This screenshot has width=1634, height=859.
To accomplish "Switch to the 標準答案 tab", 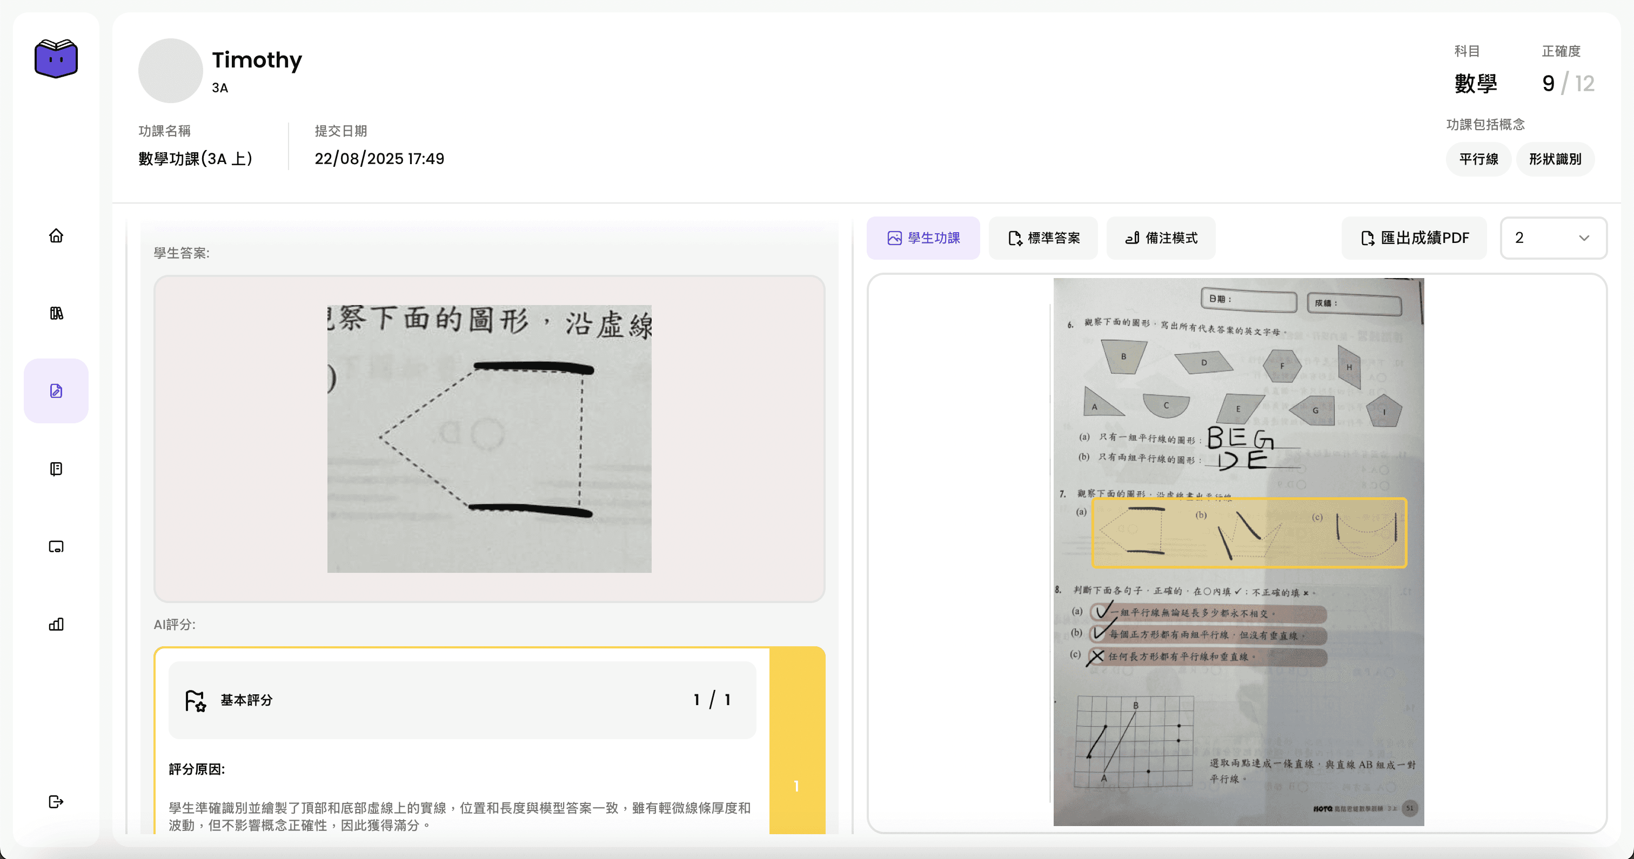I will click(x=1043, y=238).
